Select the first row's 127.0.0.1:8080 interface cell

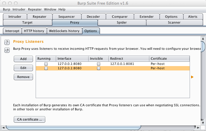(x=70, y=64)
